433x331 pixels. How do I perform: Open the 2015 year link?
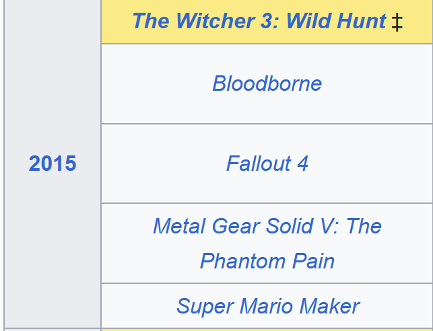pyautogui.click(x=53, y=163)
